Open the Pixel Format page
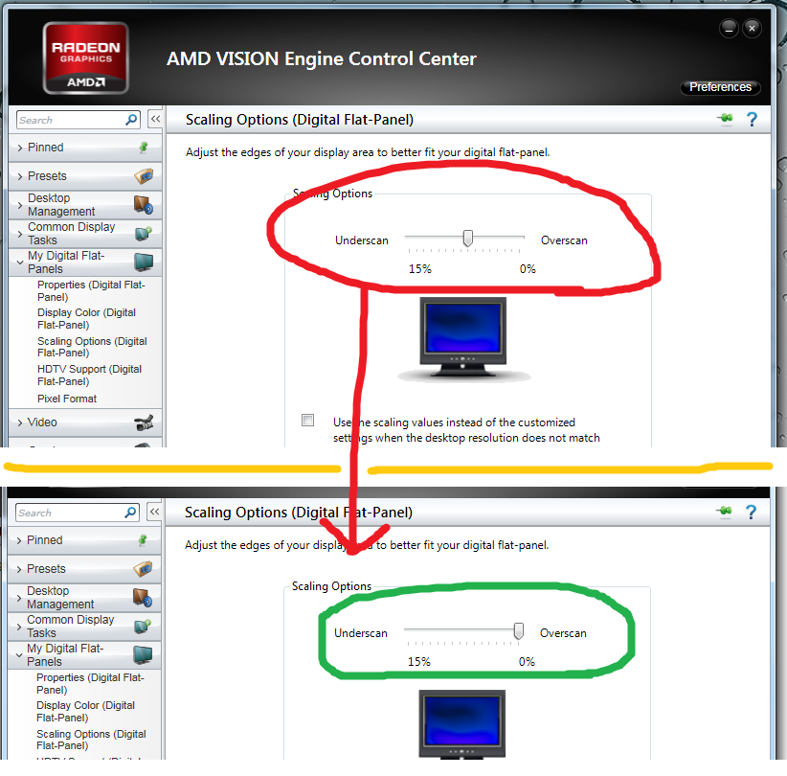Image resolution: width=787 pixels, height=776 pixels. coord(67,399)
